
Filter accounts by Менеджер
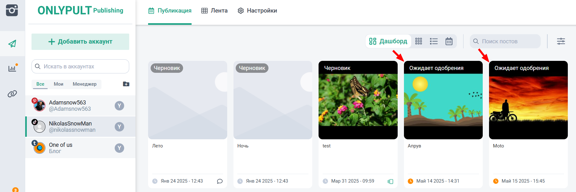(84, 84)
